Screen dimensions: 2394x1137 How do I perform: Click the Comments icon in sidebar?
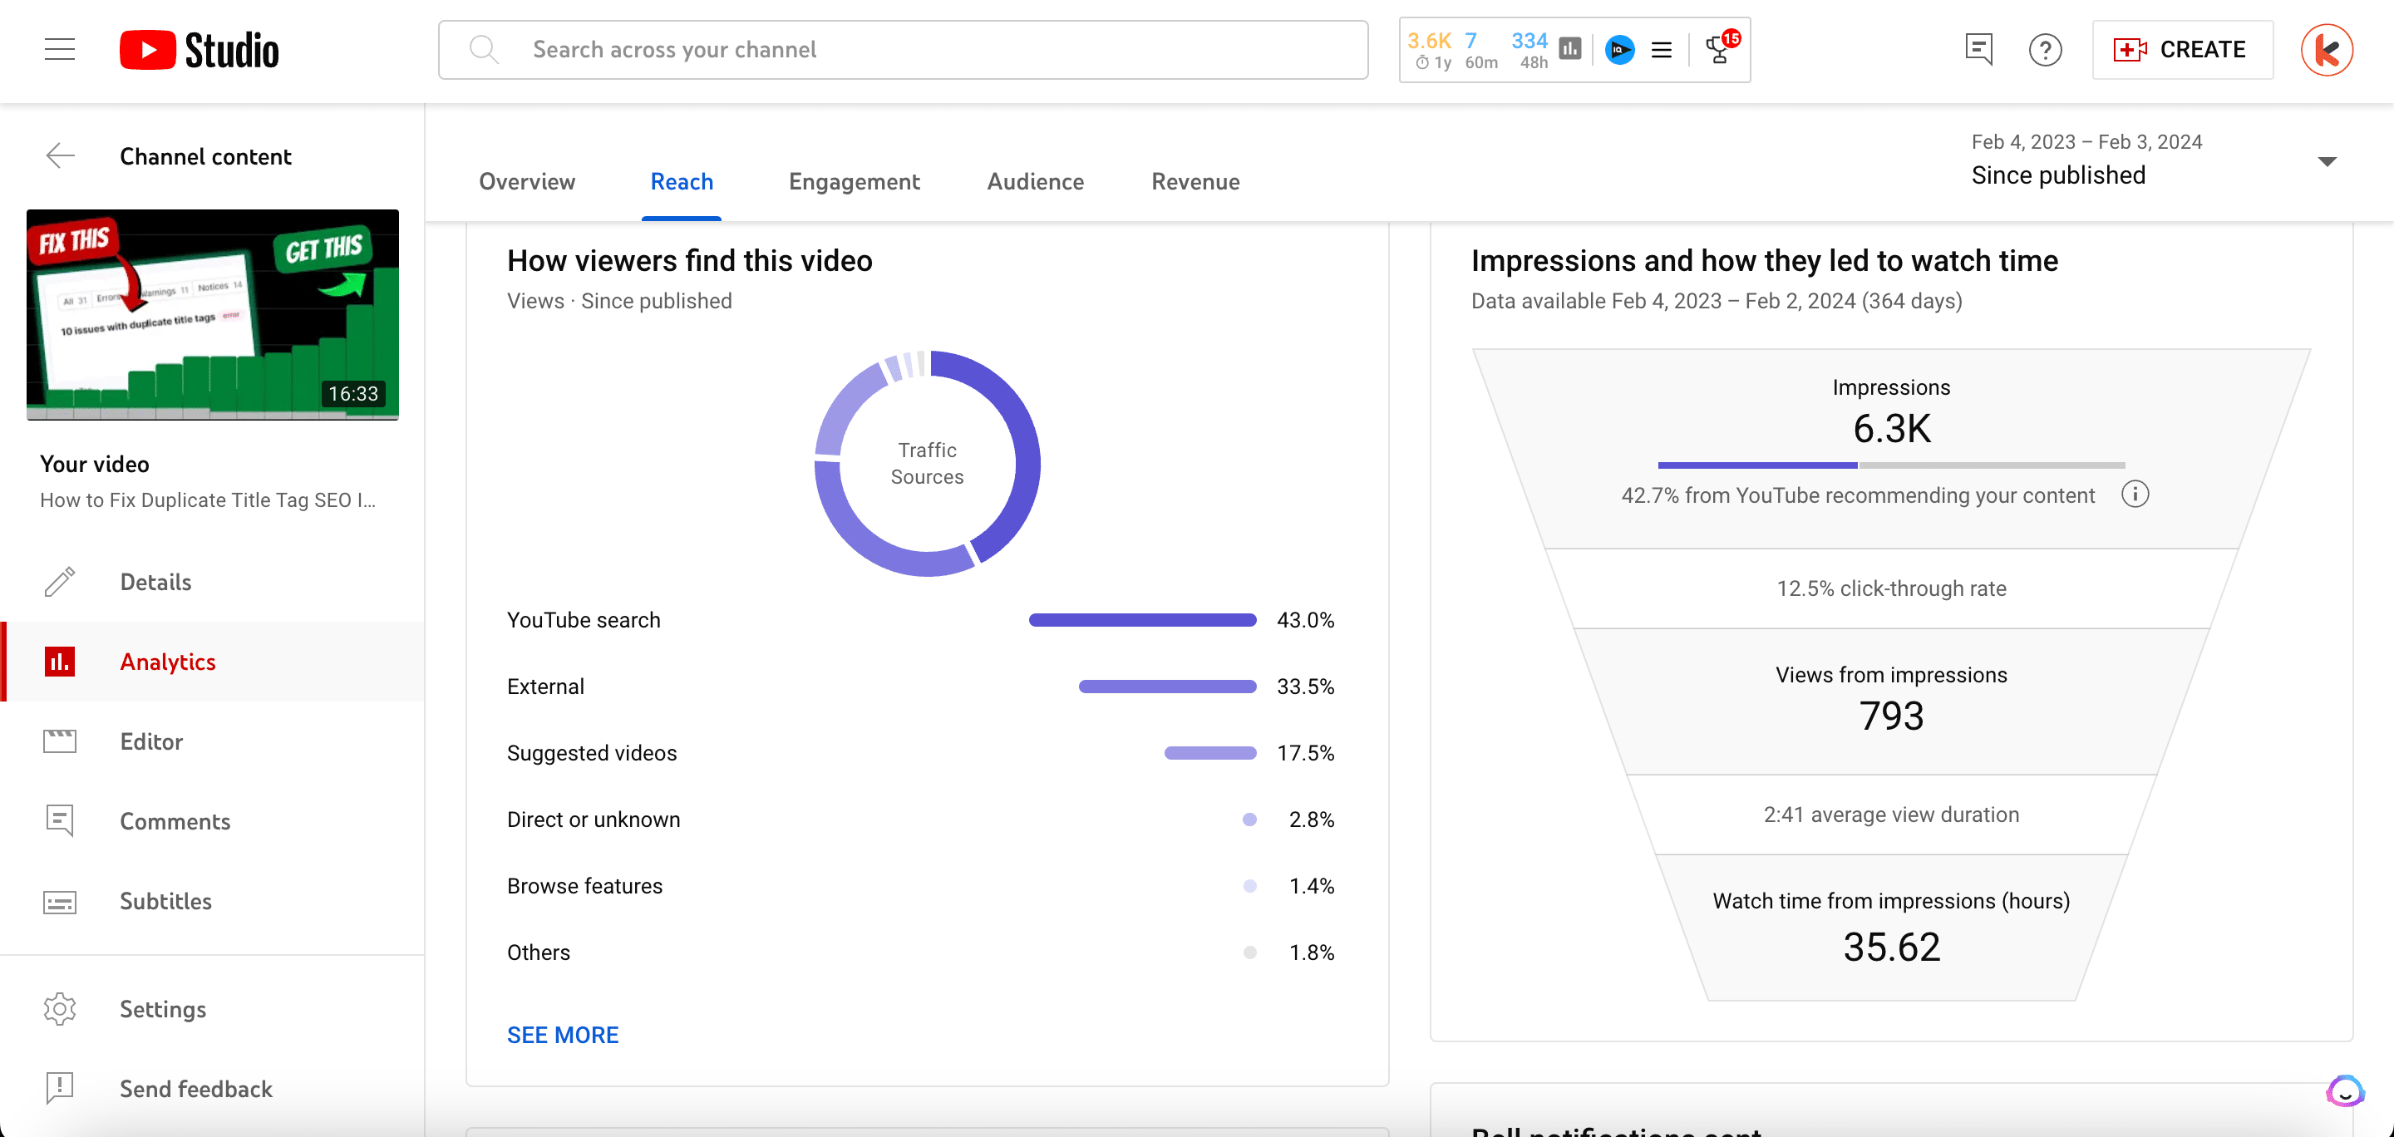coord(60,821)
